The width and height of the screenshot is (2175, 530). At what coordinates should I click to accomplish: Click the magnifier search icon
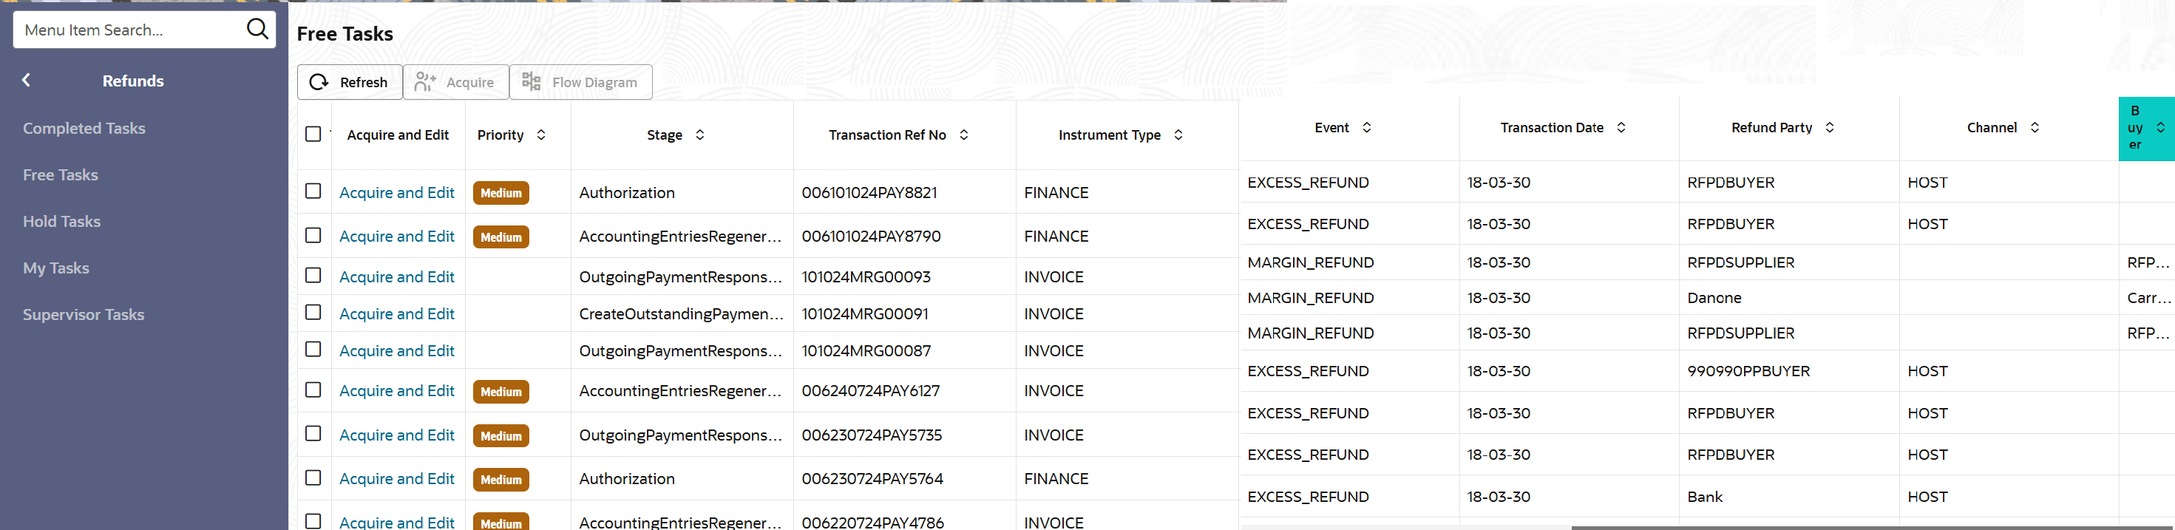pos(257,30)
